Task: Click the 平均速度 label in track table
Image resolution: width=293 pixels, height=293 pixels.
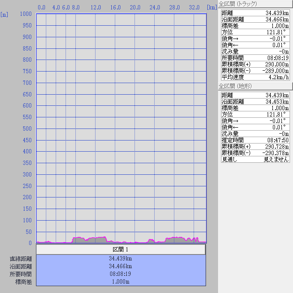Action: 233,77
